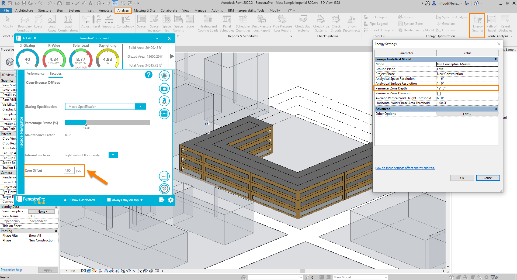Open FenestraPro help question mark icon
The width and height of the screenshot is (517, 280).
[x=149, y=75]
